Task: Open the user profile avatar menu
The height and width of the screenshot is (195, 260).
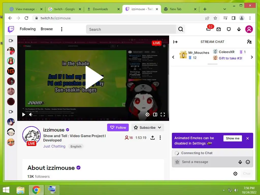Action: click(249, 29)
